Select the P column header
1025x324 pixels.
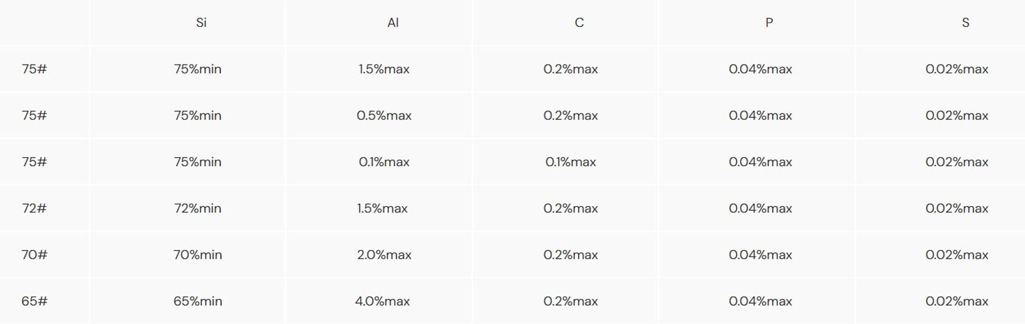tap(769, 23)
